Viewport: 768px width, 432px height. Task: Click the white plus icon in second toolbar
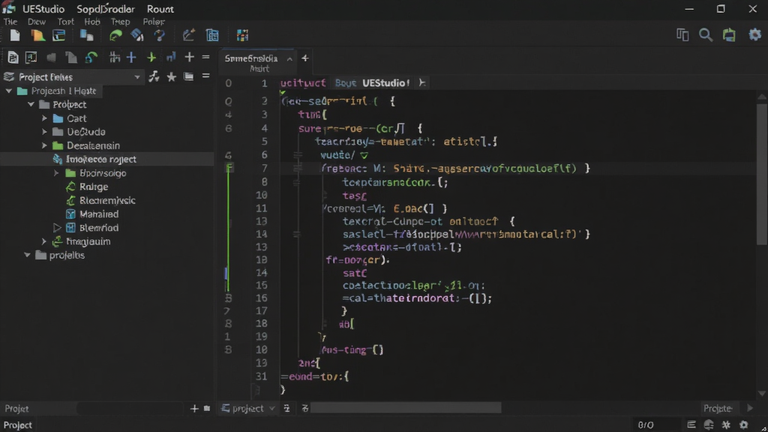(189, 58)
